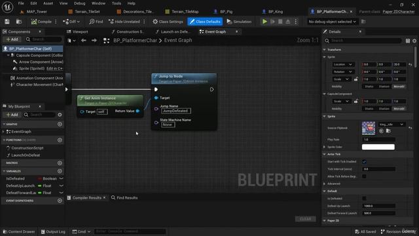Open the Find Results tab
Image resolution: width=419 pixels, height=236 pixels.
(124, 198)
